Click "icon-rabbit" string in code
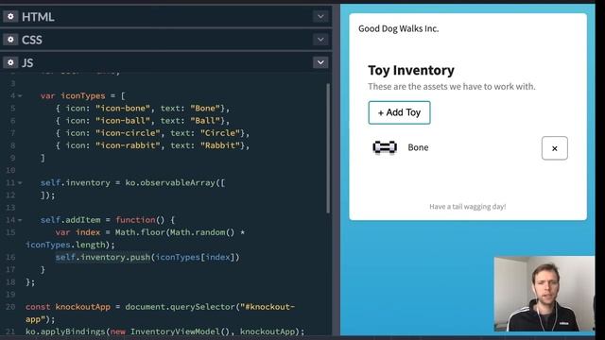 click(x=128, y=145)
